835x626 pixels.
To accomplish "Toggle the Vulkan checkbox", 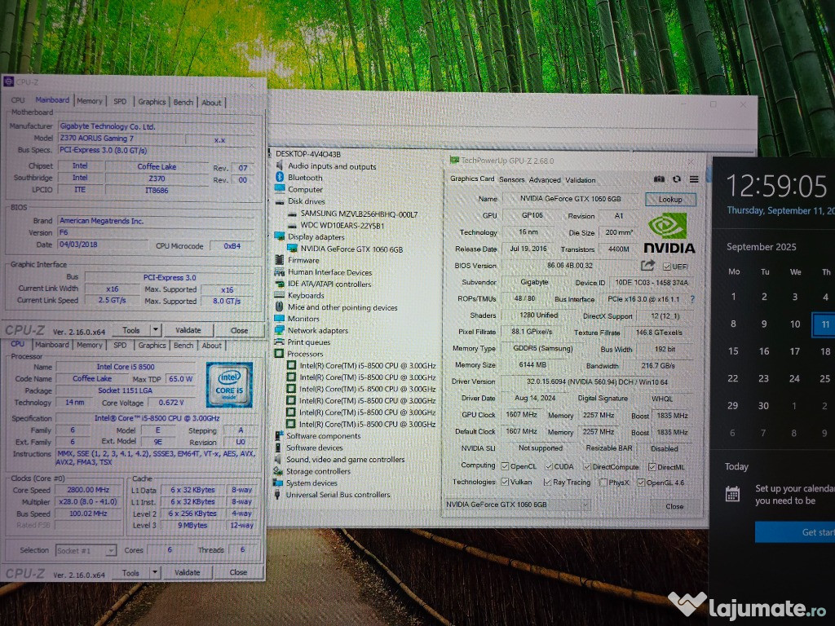I will pos(505,482).
